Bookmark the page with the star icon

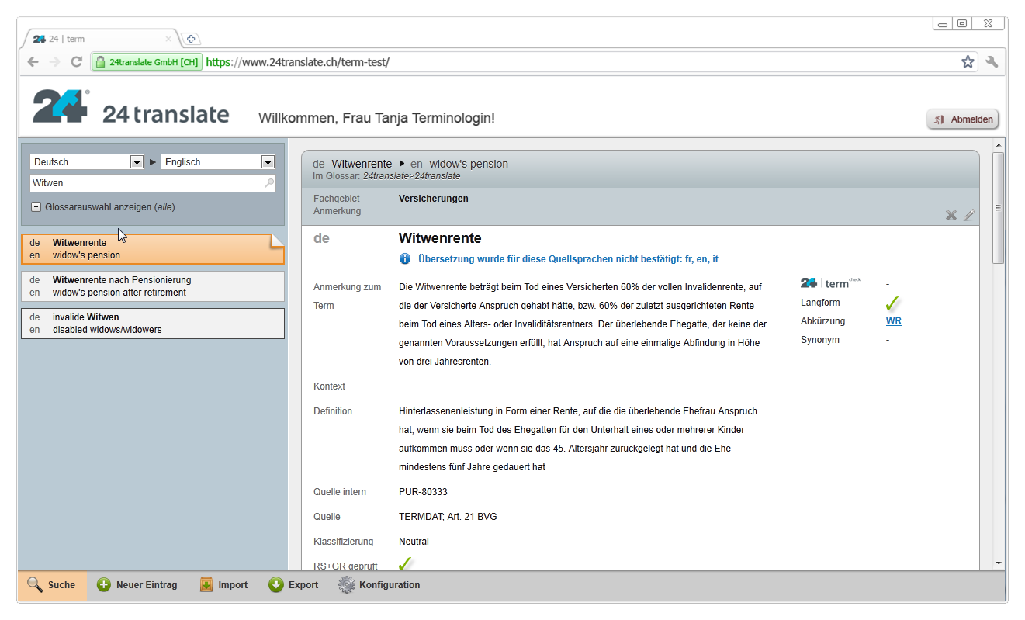point(968,62)
